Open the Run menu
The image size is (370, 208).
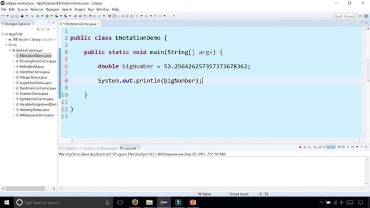coord(91,9)
